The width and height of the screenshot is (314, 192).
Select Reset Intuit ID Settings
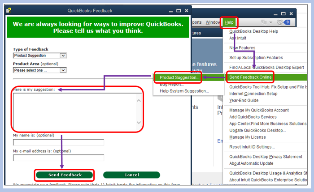(252, 147)
